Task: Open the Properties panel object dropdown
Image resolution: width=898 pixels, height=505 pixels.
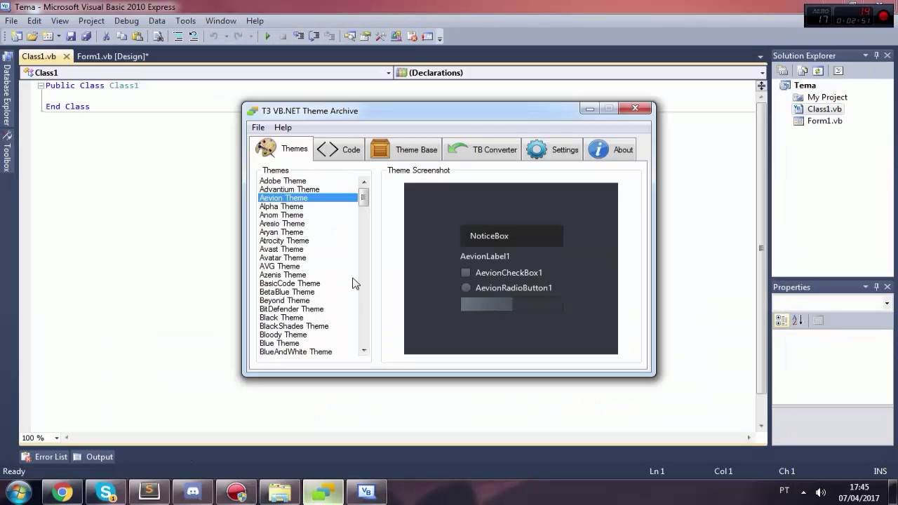Action: [x=887, y=304]
